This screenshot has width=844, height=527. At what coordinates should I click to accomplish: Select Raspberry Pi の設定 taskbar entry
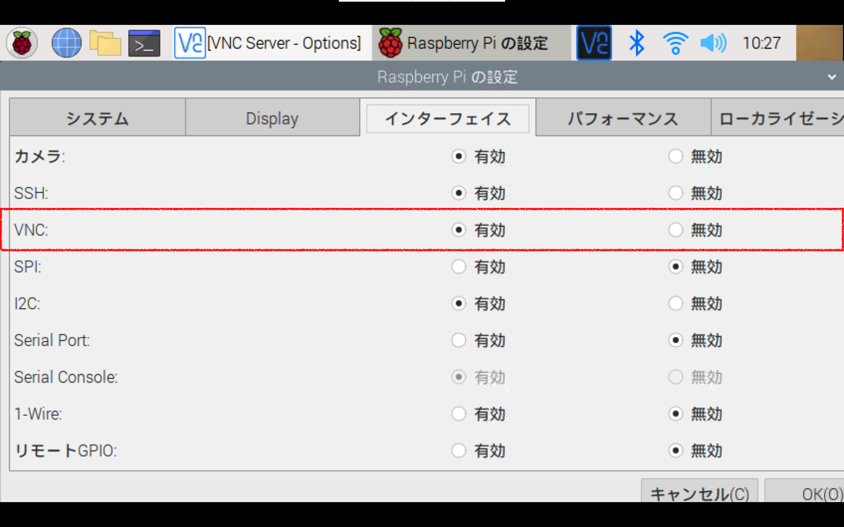tap(471, 43)
